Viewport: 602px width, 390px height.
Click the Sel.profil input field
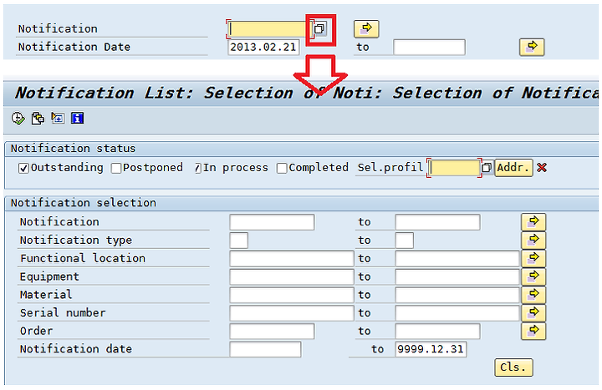coord(455,168)
